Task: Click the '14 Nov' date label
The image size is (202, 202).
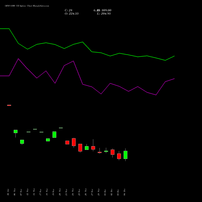Action: pos(34,192)
